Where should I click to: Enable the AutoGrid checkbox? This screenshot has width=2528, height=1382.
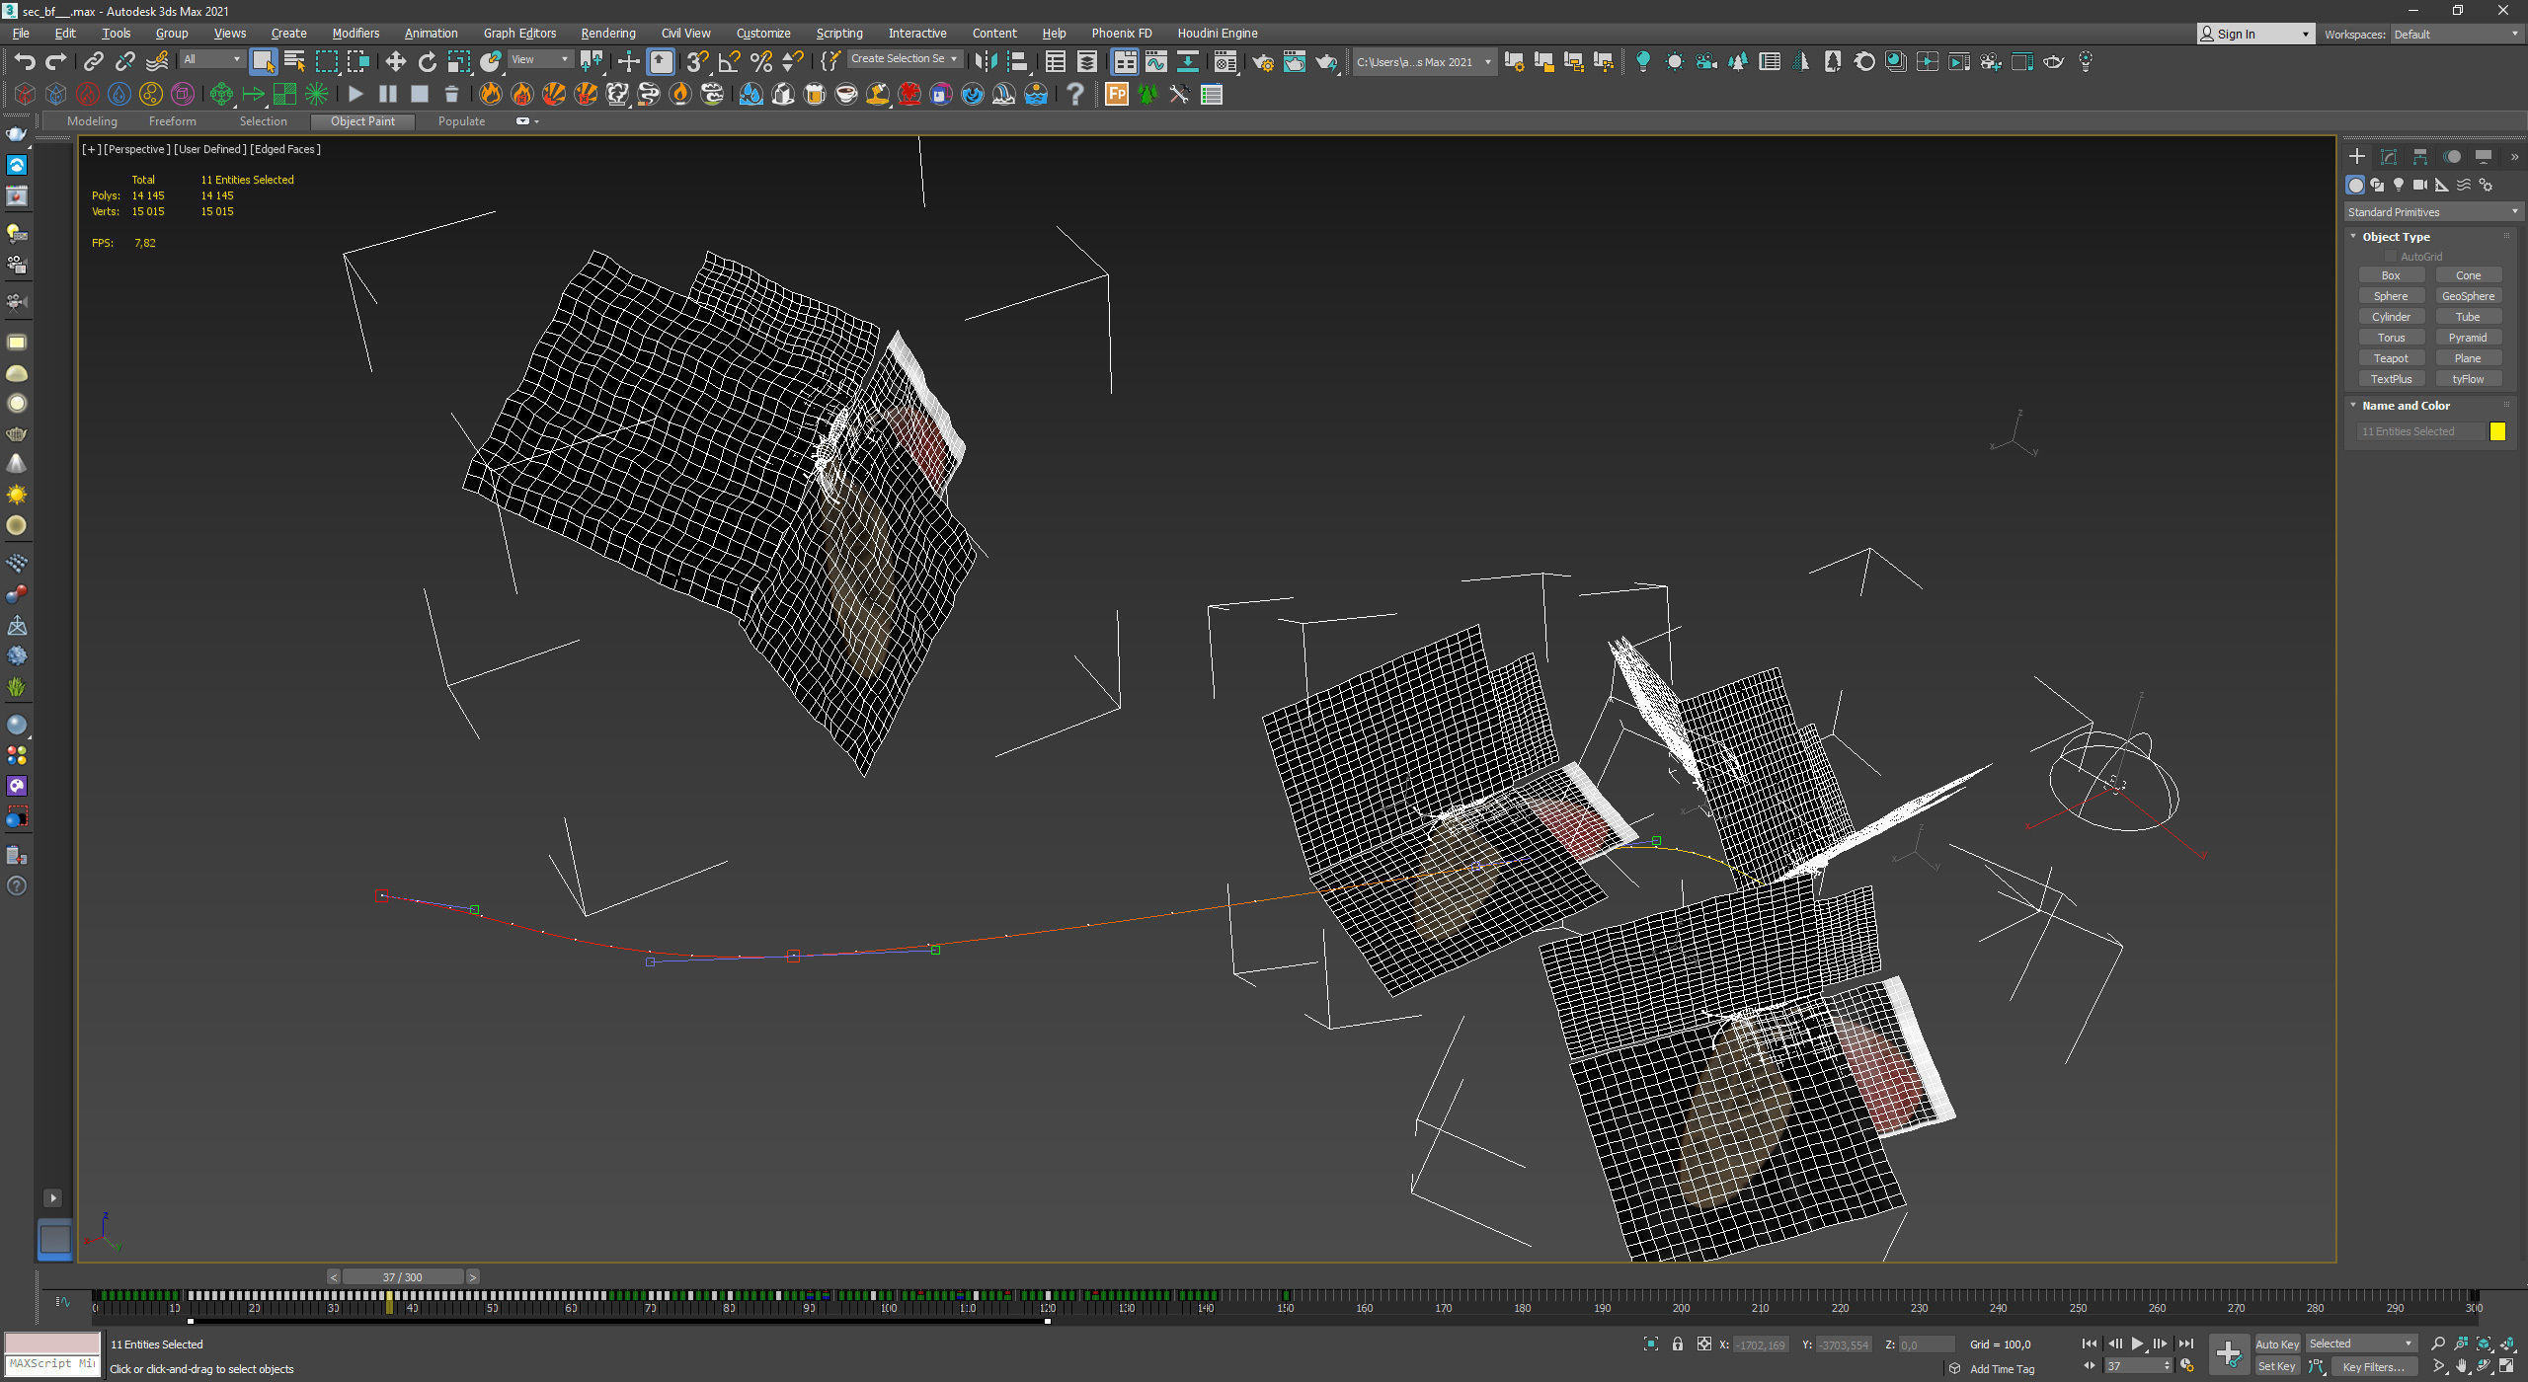(2391, 257)
